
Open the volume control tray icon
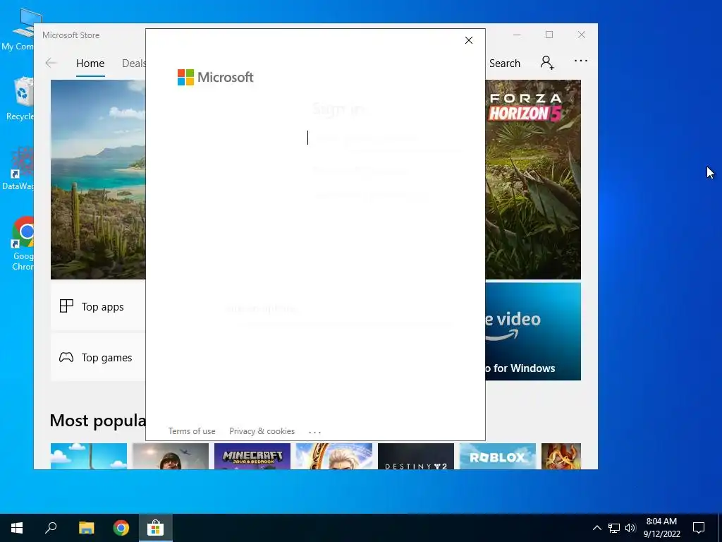click(630, 528)
